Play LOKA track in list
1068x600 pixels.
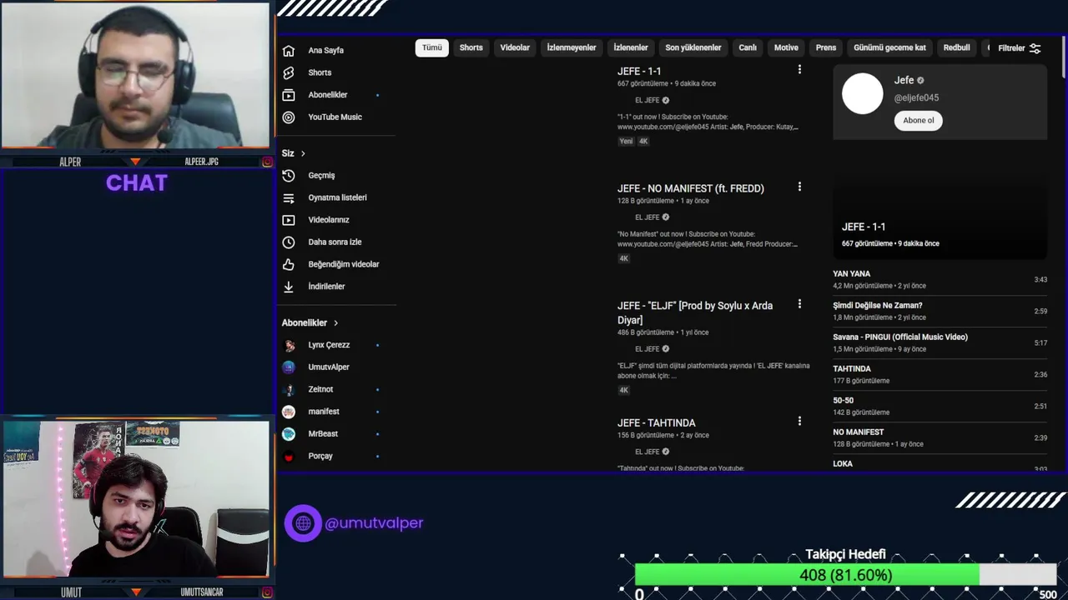(940, 464)
